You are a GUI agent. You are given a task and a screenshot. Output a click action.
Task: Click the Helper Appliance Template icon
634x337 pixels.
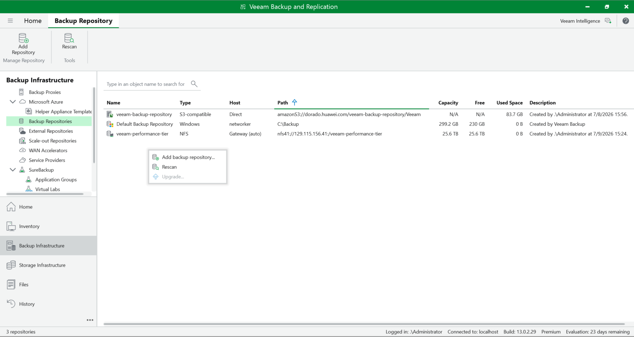[x=29, y=112]
